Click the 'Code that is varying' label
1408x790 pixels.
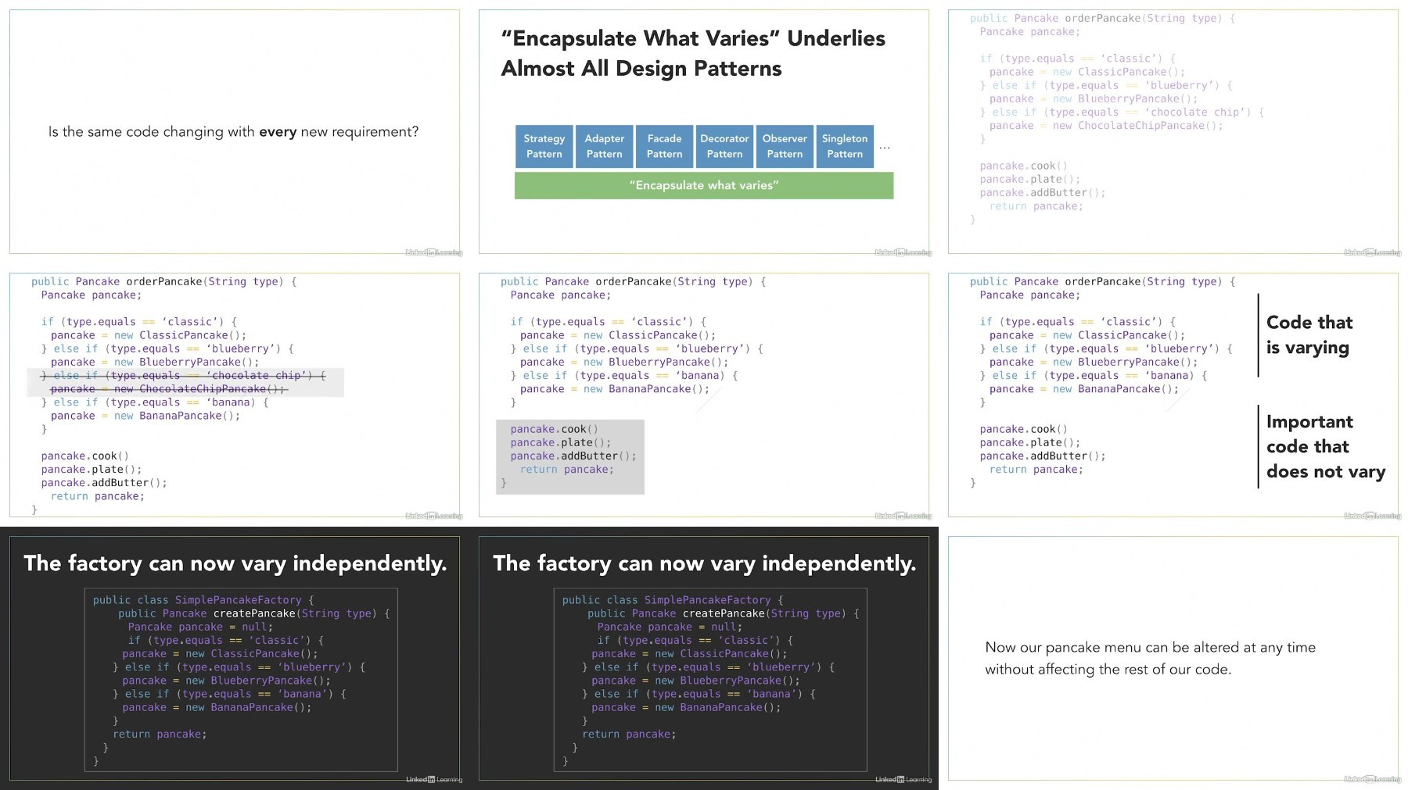1309,334
